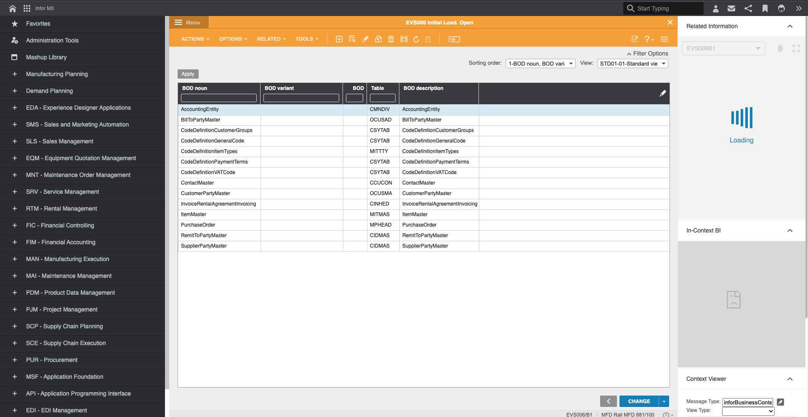Image resolution: width=808 pixels, height=417 pixels.
Task: Open the ACTIONS menu
Action: [x=195, y=39]
